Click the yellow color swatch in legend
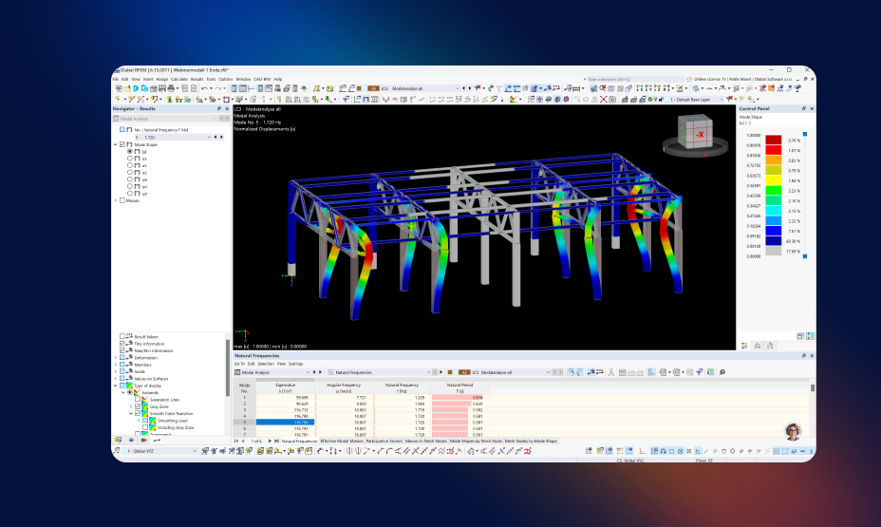 tap(773, 180)
